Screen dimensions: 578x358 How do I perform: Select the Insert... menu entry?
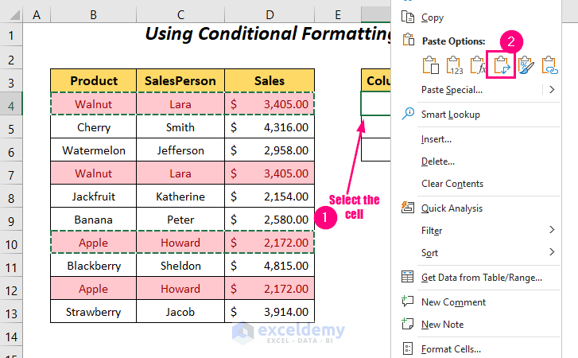436,139
